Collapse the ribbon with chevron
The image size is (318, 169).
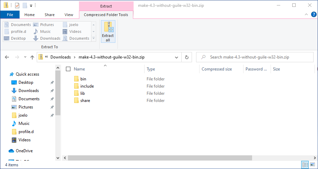[x=306, y=14]
